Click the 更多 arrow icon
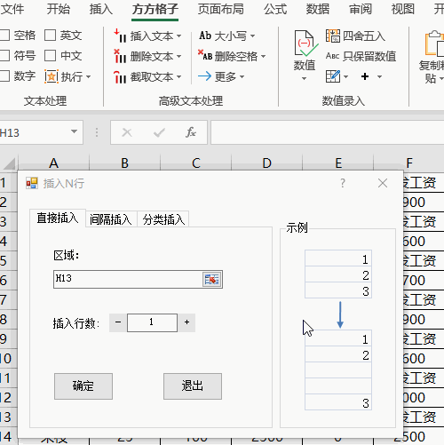Image resolution: width=444 pixels, height=445 pixels. coord(204,76)
